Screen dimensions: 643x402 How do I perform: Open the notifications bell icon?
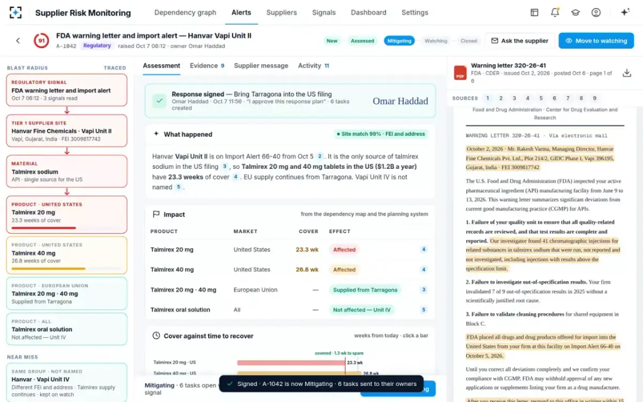(555, 12)
